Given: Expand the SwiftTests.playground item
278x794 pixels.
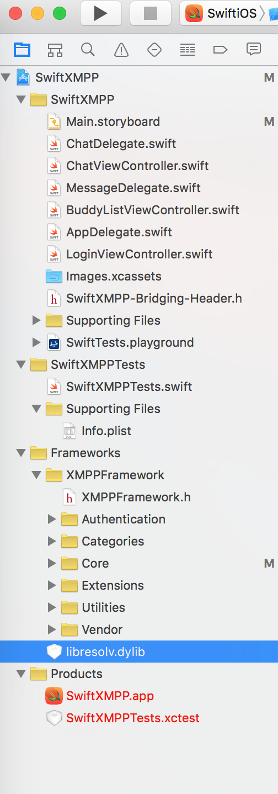Looking at the screenshot, I should point(36,342).
